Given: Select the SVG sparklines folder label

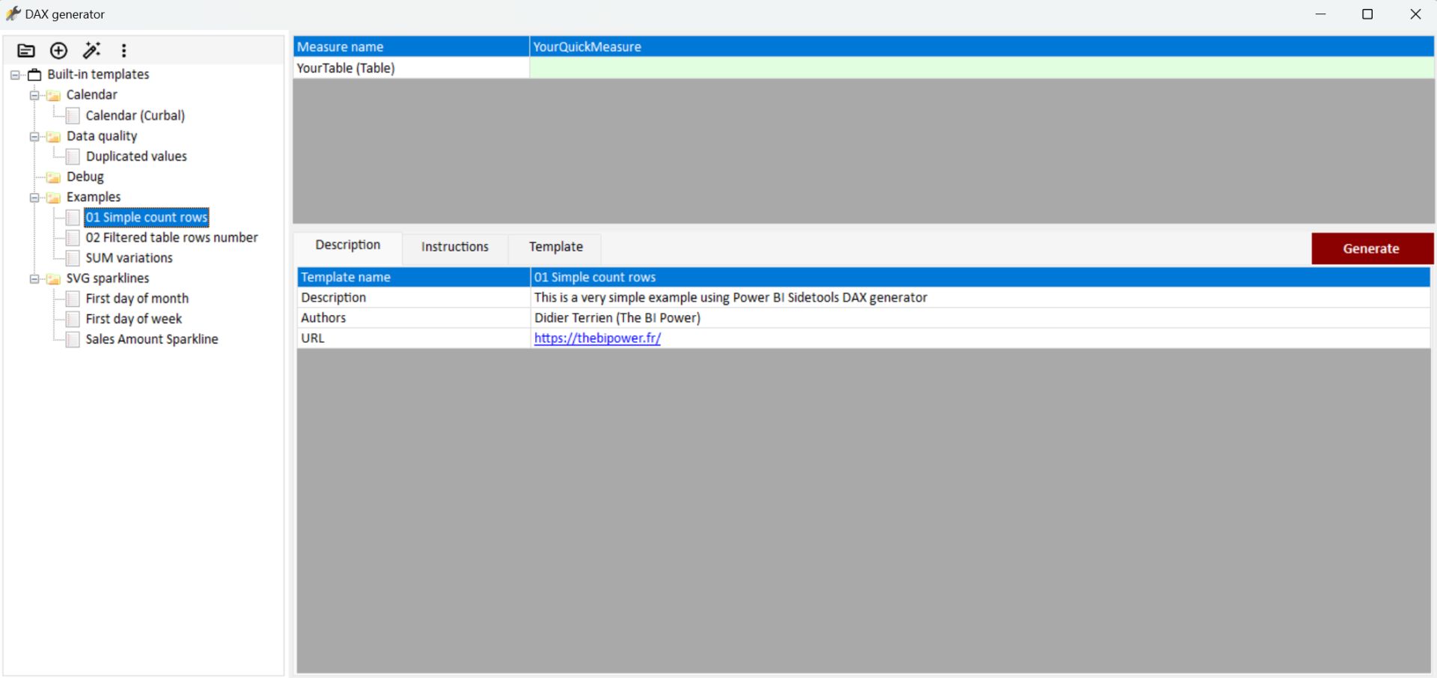Looking at the screenshot, I should (x=108, y=278).
